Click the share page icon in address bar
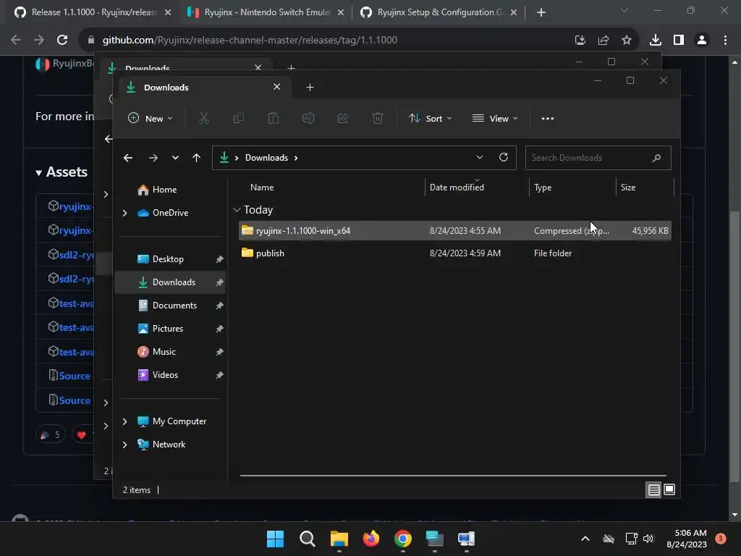Screen dimensions: 741x556 coord(604,41)
